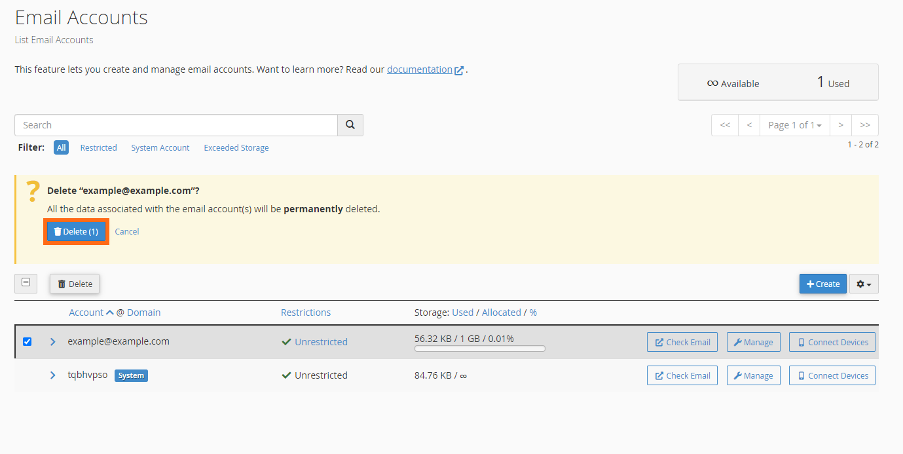Click the Create button
Viewport: 903px width, 454px height.
(x=822, y=284)
